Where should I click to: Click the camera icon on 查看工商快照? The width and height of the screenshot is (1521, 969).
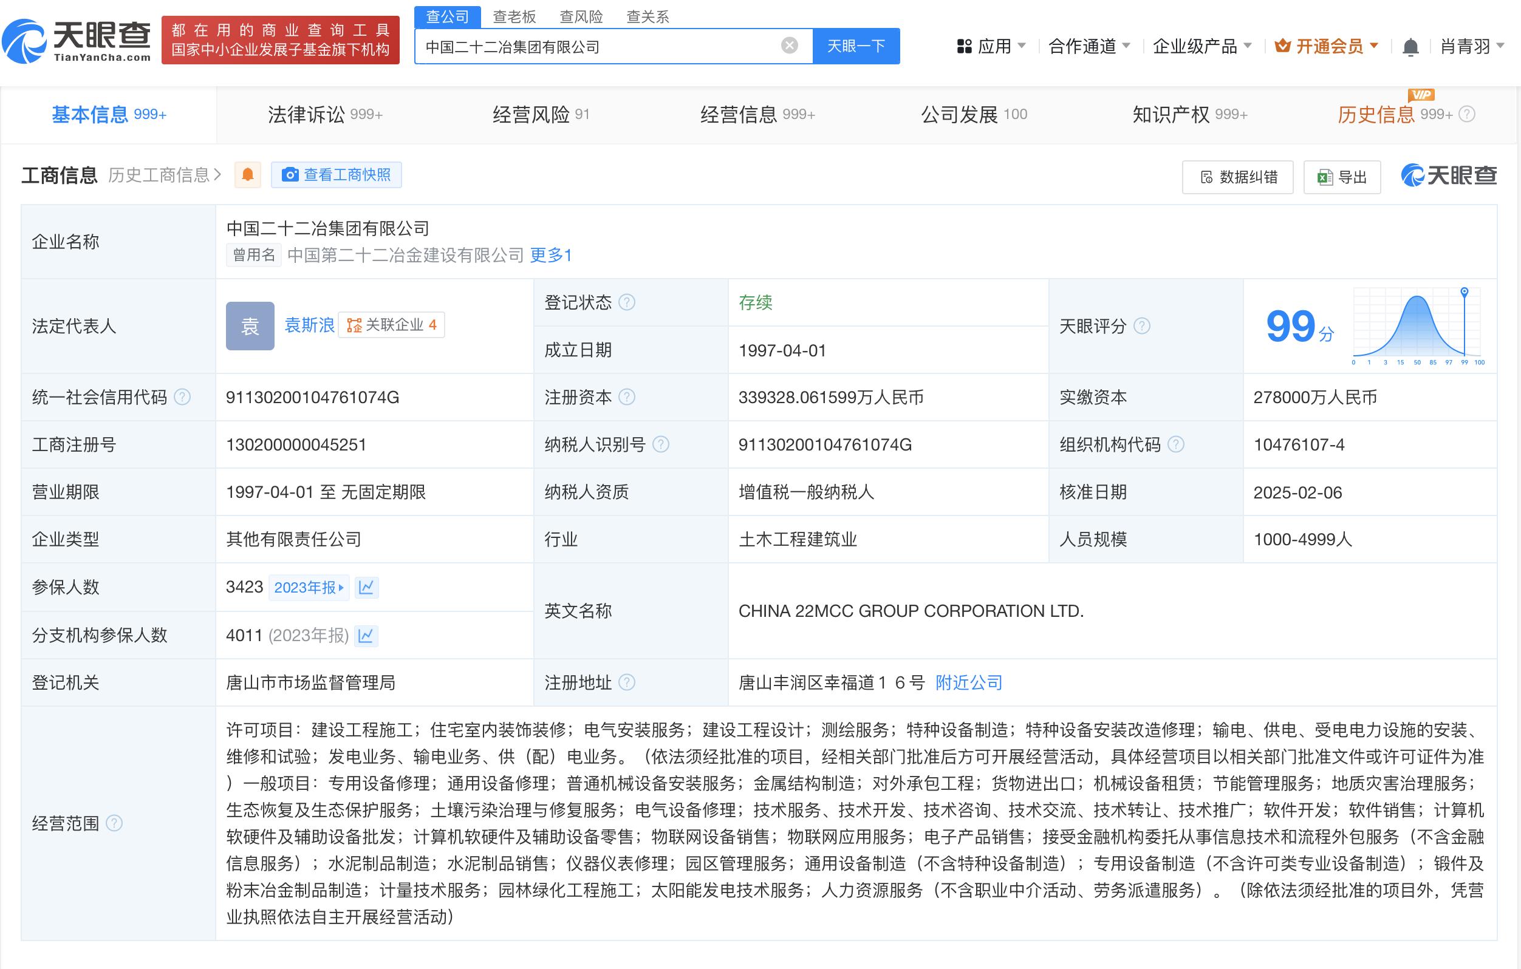click(x=290, y=175)
